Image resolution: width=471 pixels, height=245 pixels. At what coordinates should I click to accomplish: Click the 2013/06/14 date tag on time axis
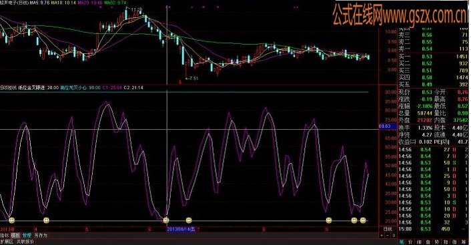181,230
